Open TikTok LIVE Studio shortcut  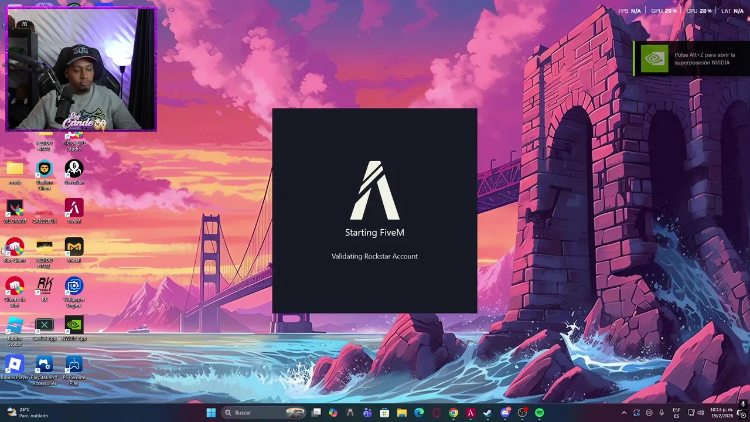[74, 141]
